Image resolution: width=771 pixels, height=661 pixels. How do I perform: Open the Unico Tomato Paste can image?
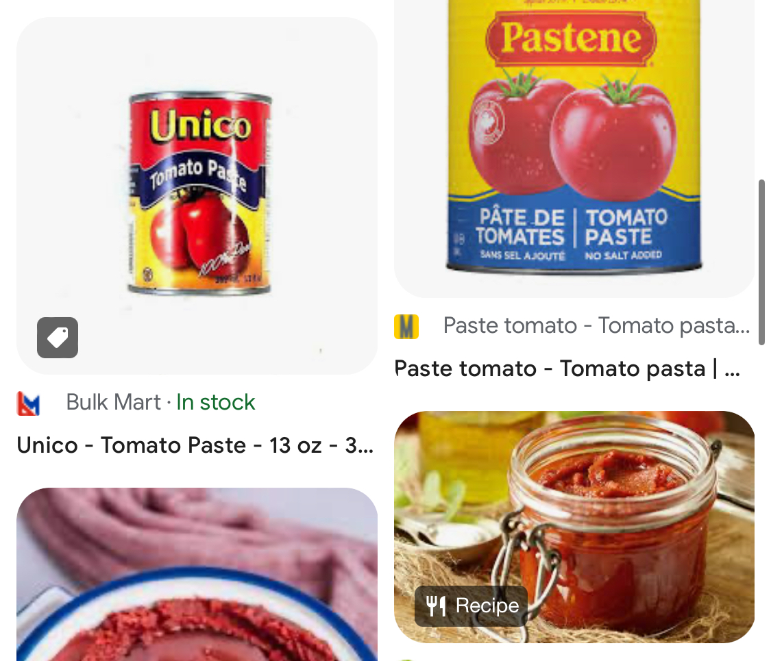[197, 196]
